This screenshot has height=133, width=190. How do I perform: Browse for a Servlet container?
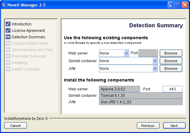pos(171,61)
